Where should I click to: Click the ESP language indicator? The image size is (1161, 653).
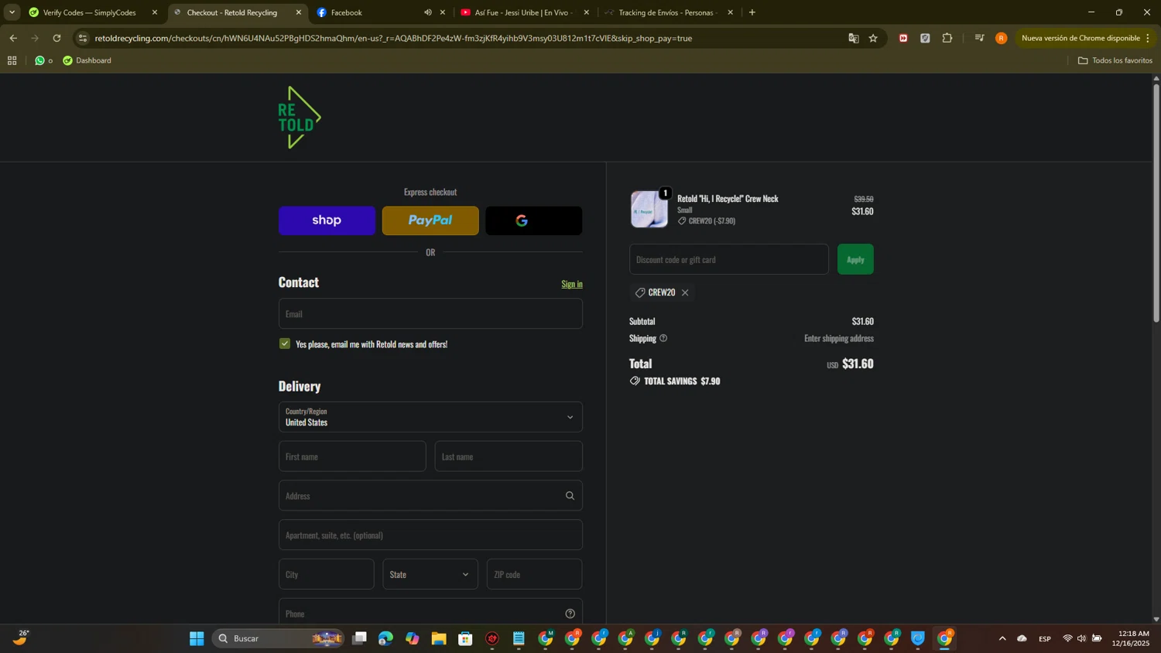pos(1045,638)
